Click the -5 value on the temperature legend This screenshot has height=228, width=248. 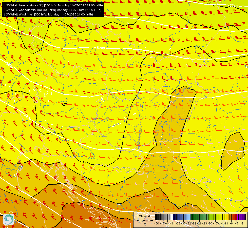tap(237, 223)
